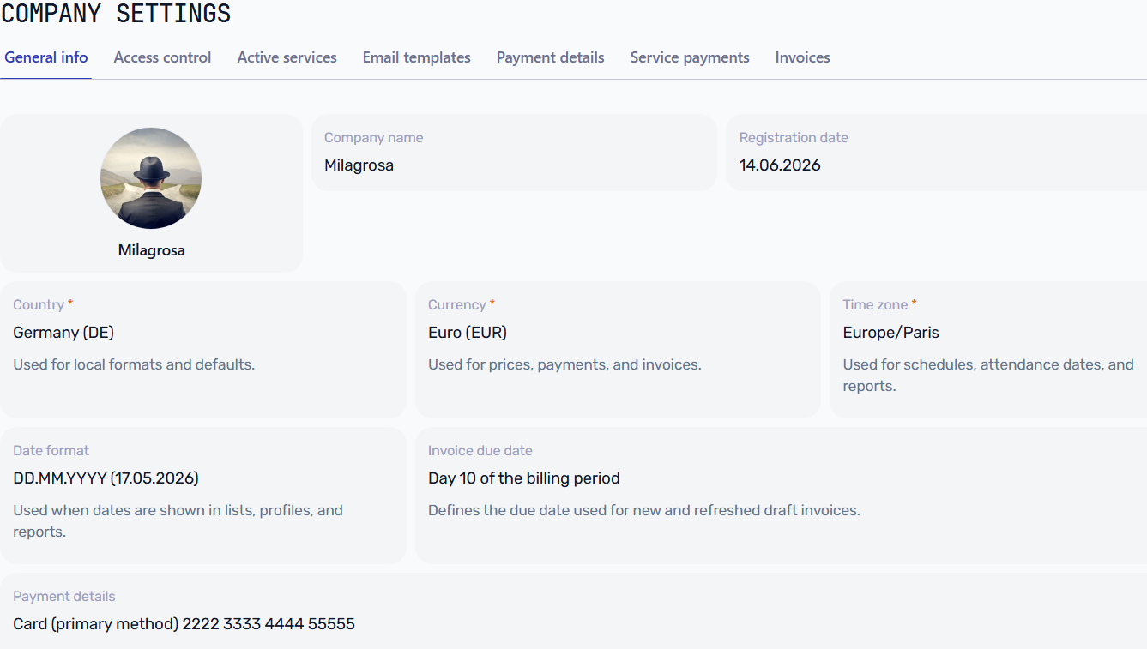Viewport: 1147px width, 649px height.
Task: Click the Milagrosa name under the avatar
Action: [x=151, y=250]
